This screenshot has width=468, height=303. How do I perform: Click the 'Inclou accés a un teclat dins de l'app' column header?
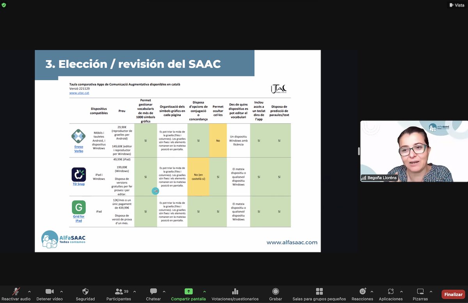pyautogui.click(x=259, y=111)
